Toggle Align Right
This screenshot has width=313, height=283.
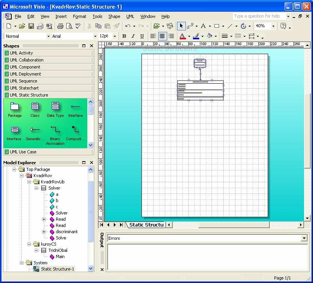pyautogui.click(x=171, y=36)
